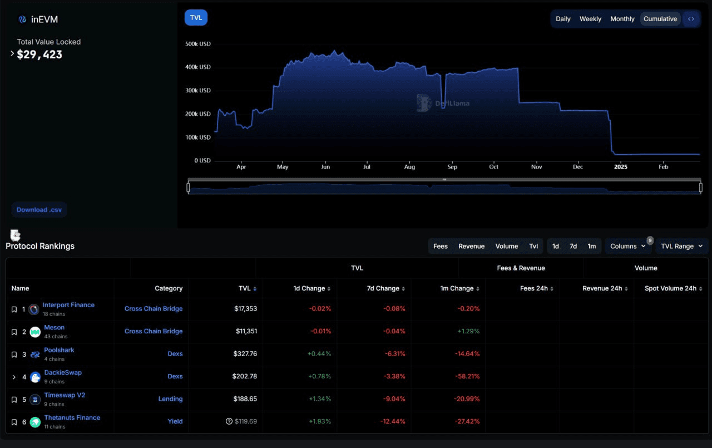Image resolution: width=712 pixels, height=448 pixels.
Task: Switch chart to Cumulative view
Action: click(660, 19)
